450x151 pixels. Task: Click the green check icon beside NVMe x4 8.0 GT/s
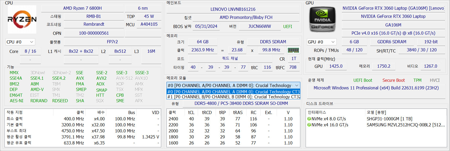[x=309, y=119]
